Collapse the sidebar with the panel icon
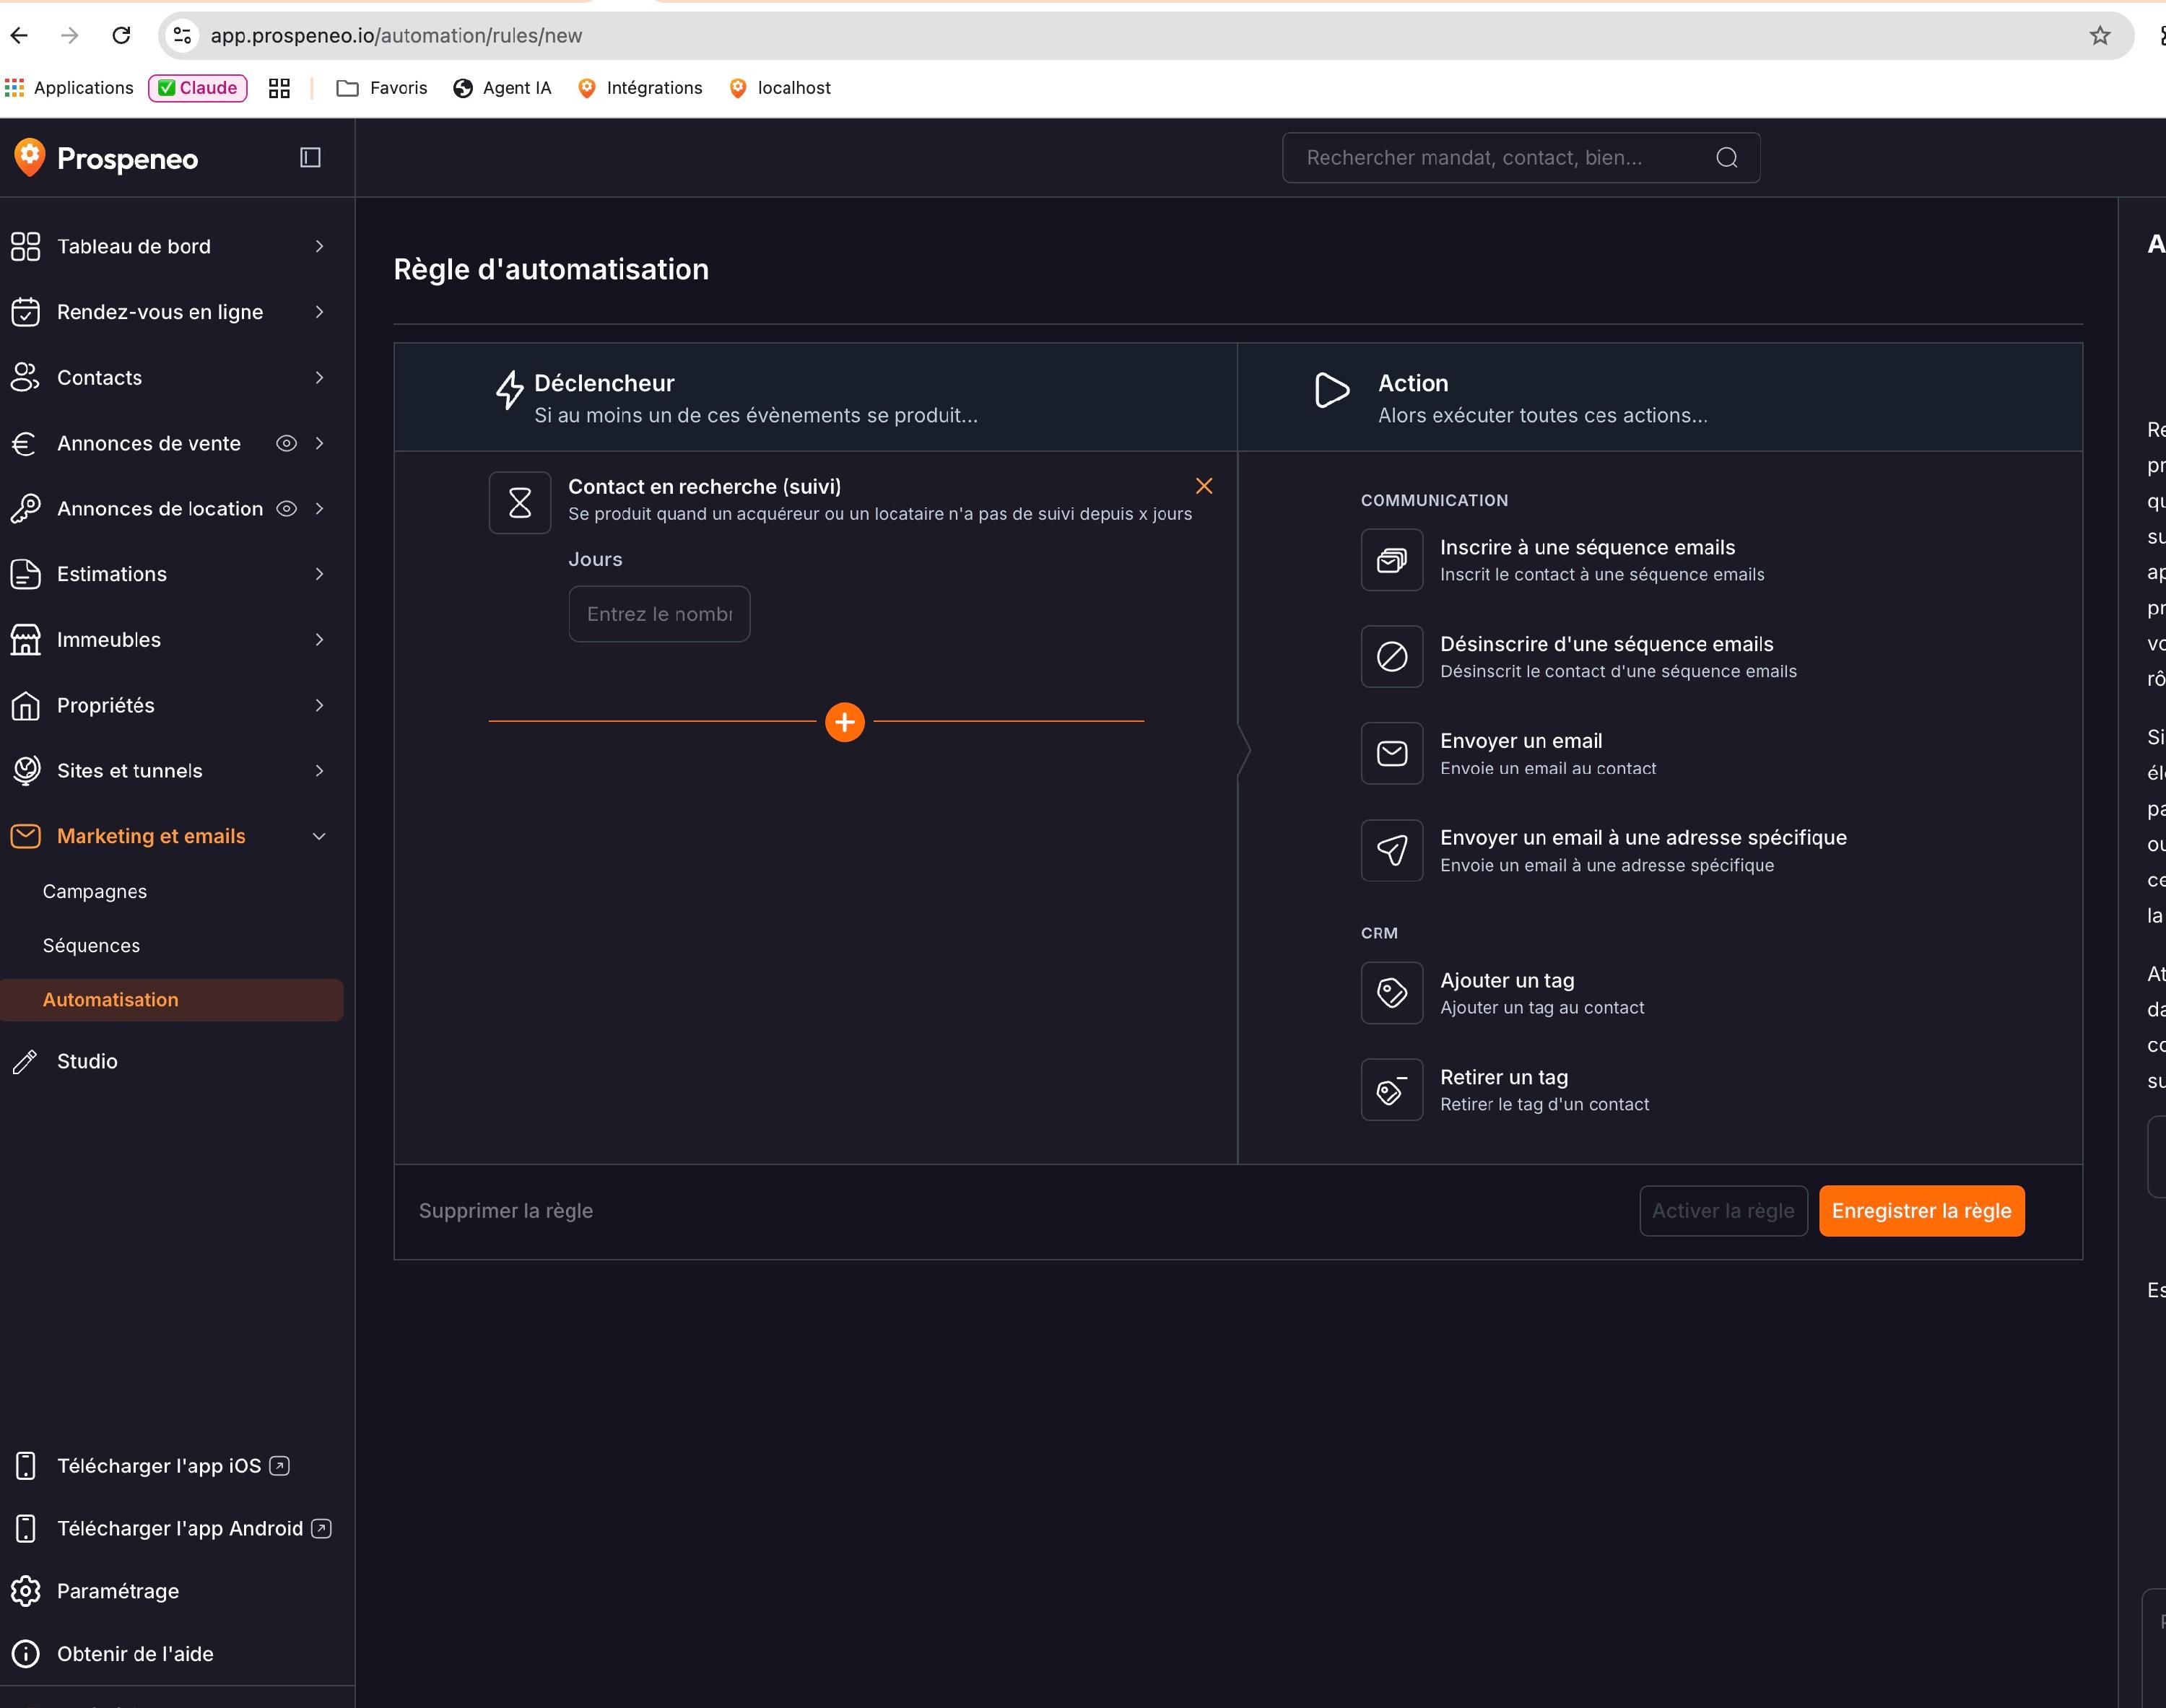 click(x=310, y=157)
